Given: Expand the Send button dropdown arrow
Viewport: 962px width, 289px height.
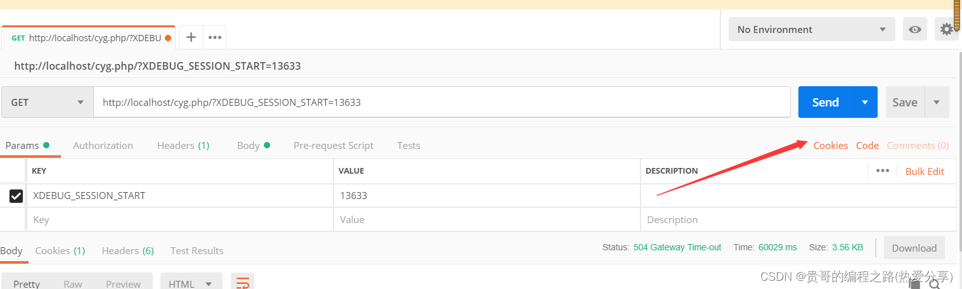Looking at the screenshot, I should click(865, 102).
